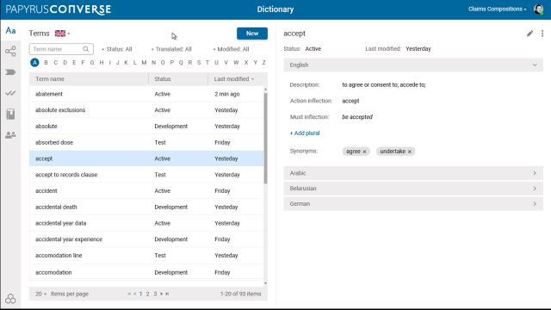
Task: Expand the Belarusian section
Action: click(413, 189)
